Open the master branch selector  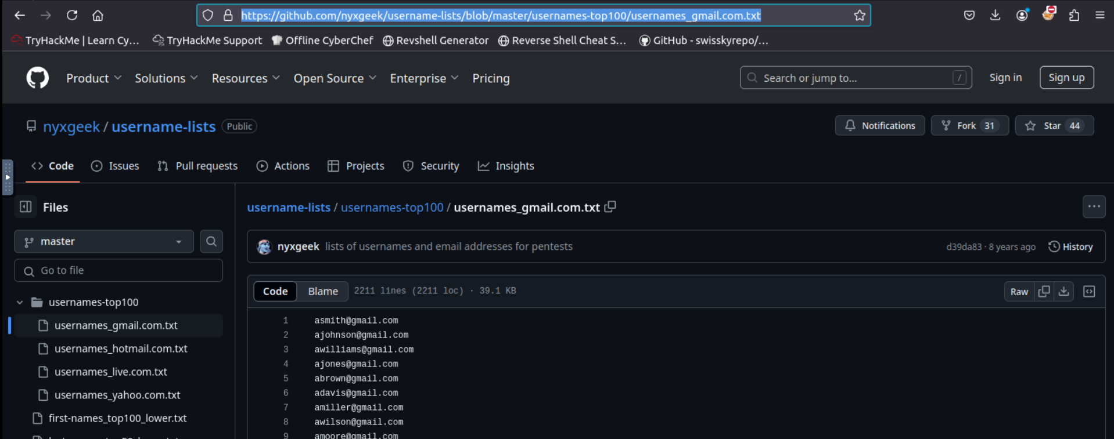tap(104, 241)
